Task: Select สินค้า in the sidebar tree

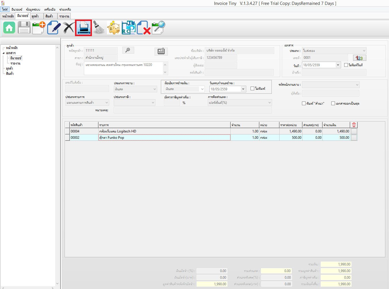Action: click(10, 74)
